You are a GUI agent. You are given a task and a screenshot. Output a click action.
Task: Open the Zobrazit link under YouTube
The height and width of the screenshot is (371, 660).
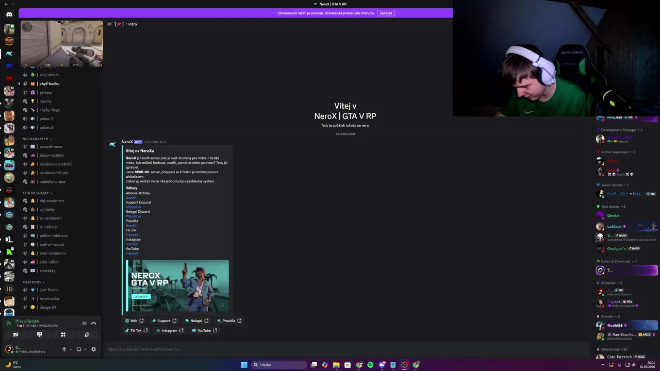[132, 254]
